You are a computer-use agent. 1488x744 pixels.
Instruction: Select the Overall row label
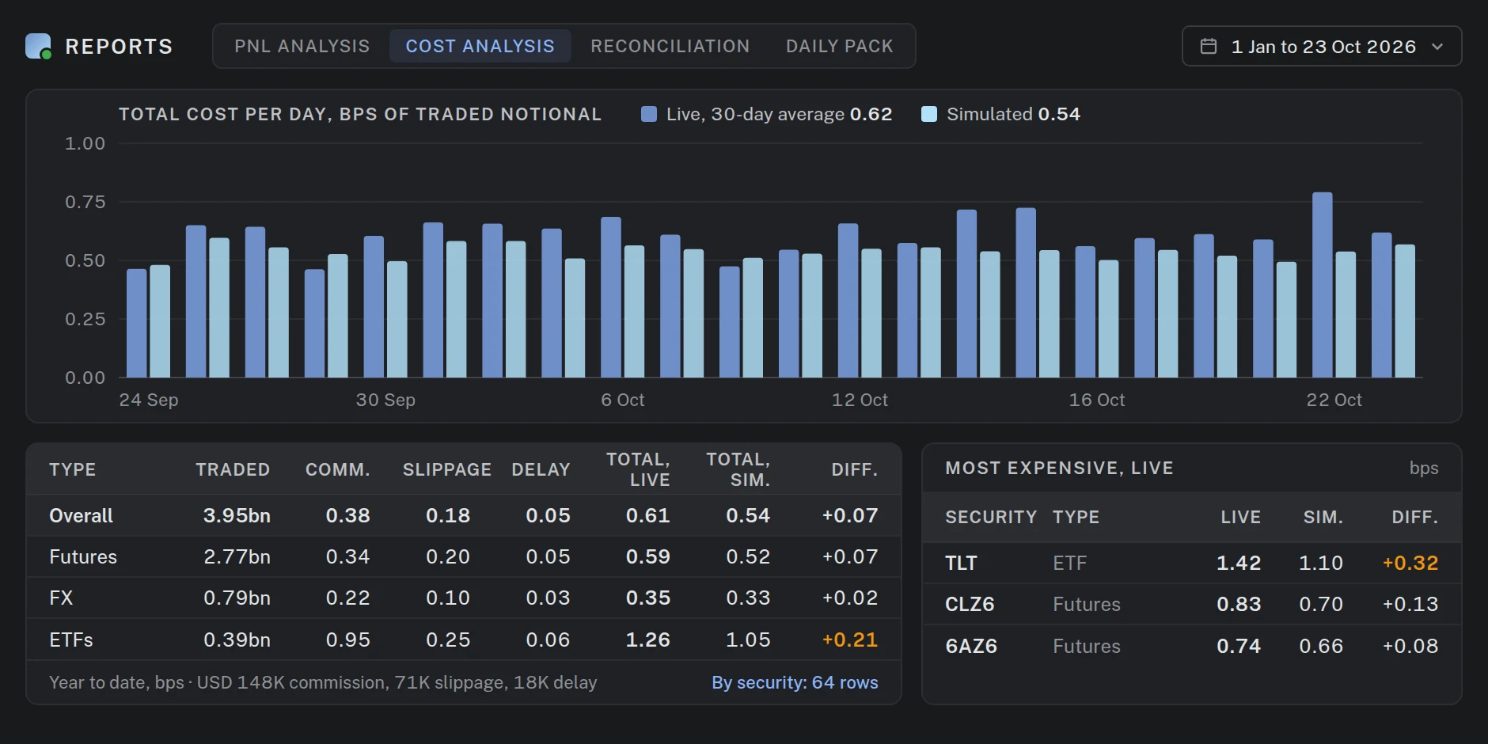pos(81,516)
